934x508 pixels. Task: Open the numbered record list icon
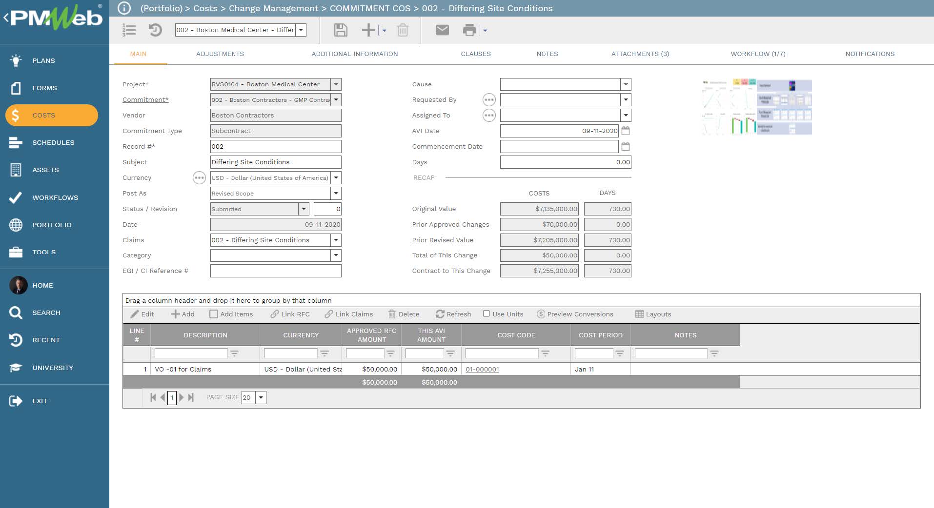tap(129, 30)
